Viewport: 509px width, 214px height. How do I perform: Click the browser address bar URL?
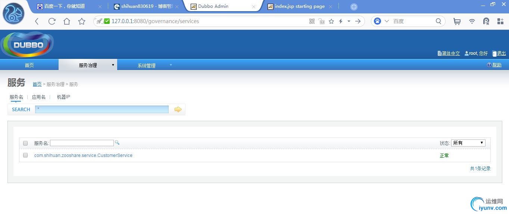pyautogui.click(x=155, y=21)
